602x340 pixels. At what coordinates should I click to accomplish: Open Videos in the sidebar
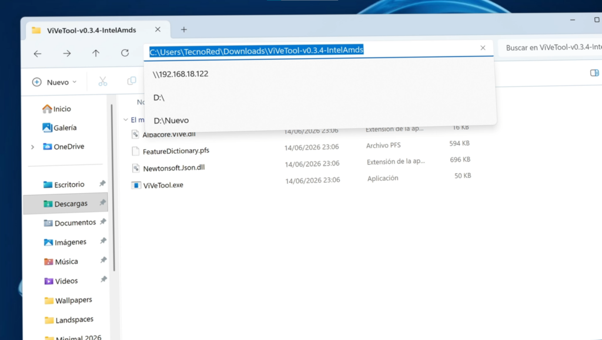click(61, 281)
